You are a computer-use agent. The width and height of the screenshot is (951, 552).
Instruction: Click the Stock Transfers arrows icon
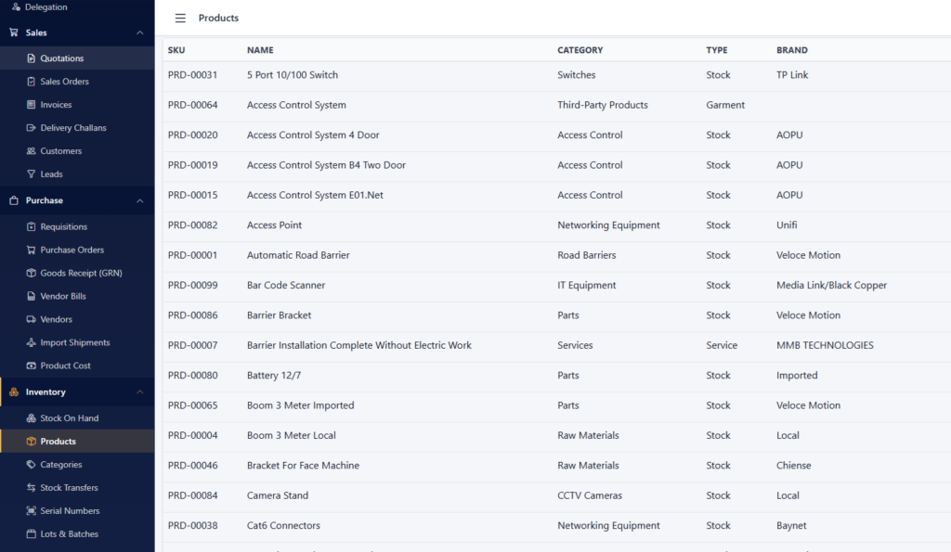click(31, 487)
